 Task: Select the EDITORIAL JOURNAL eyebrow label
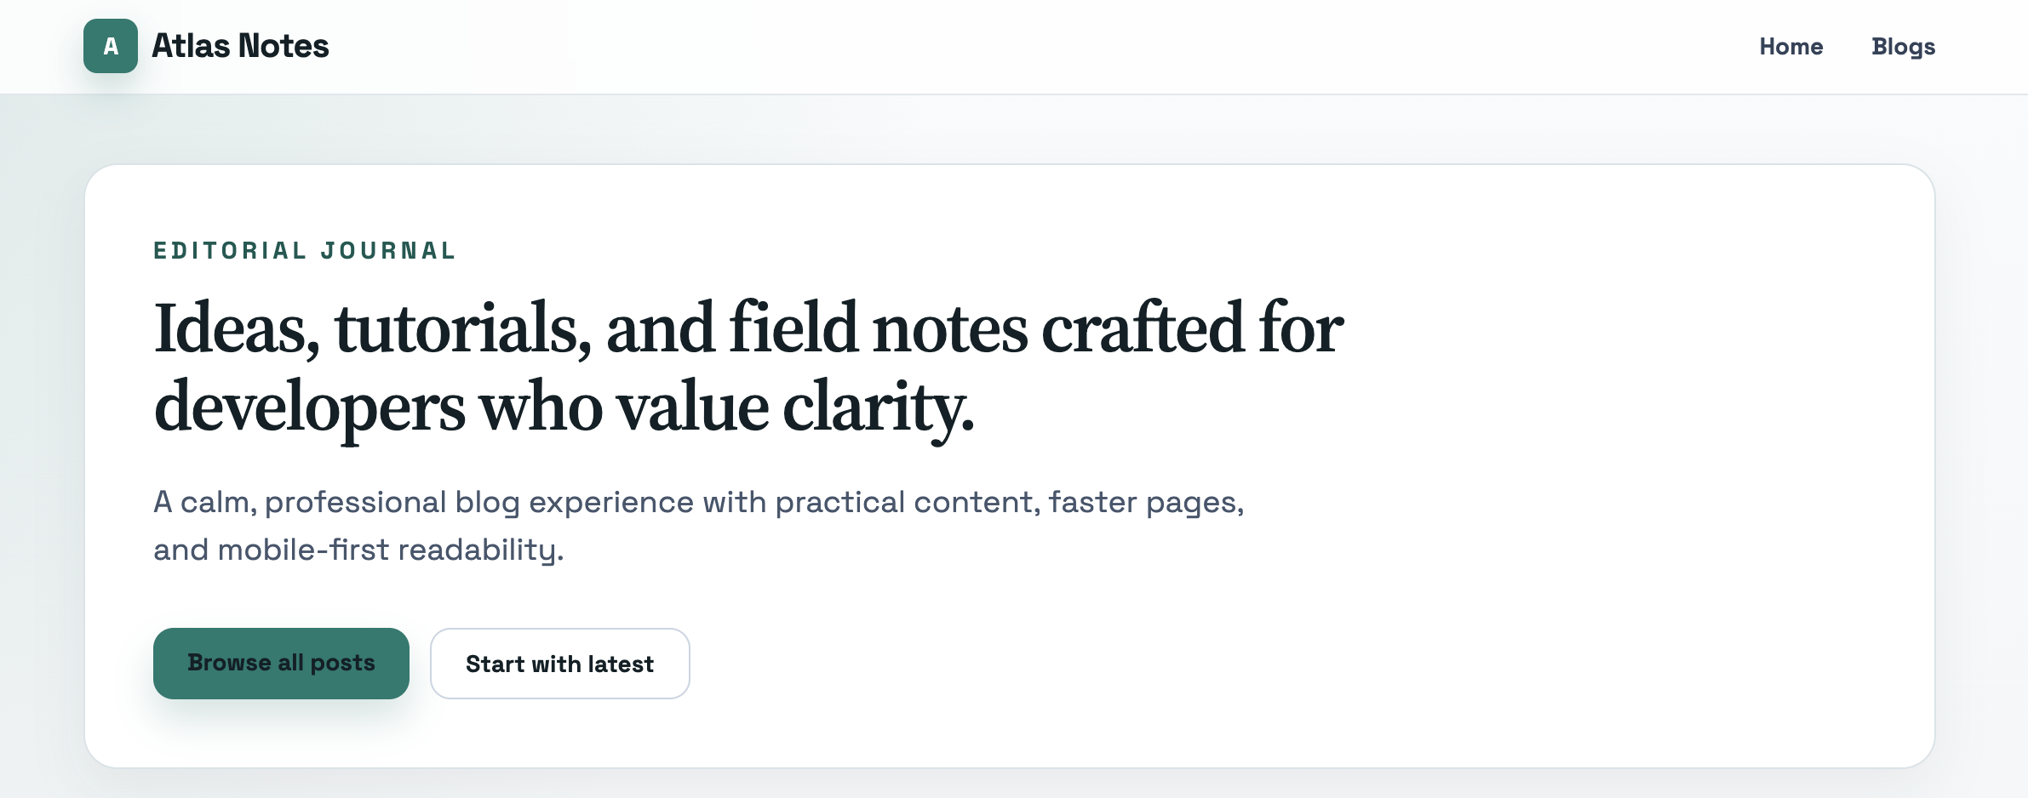(x=304, y=250)
